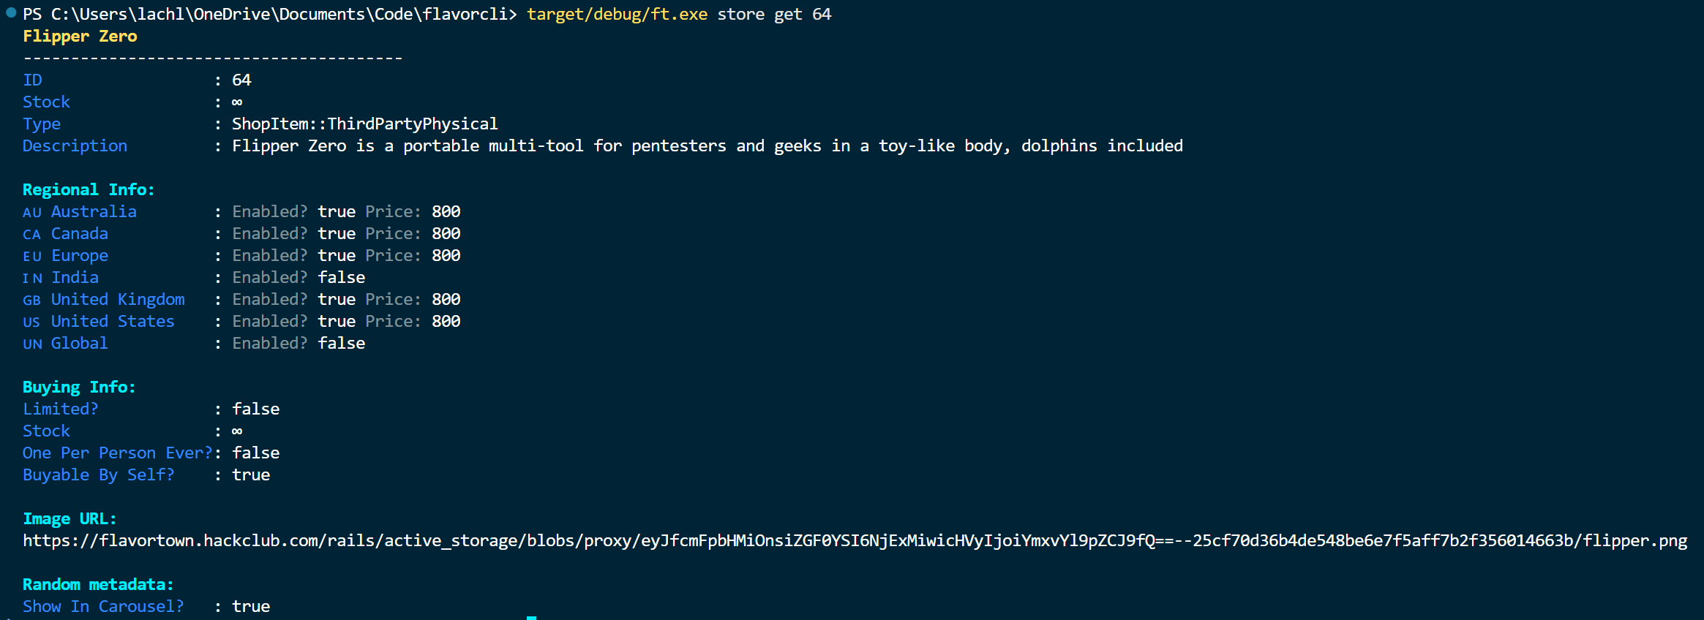The image size is (1704, 620).
Task: Click the CA flag code beside Canada
Action: pyautogui.click(x=31, y=235)
